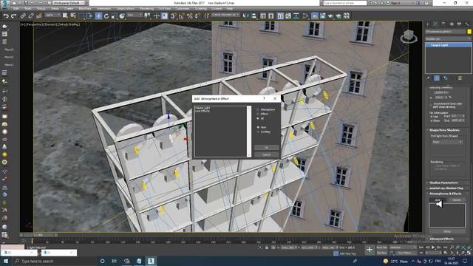Toggle Far Attenuation Show checkbox
The height and width of the screenshot is (266, 473).
tap(432, 120)
